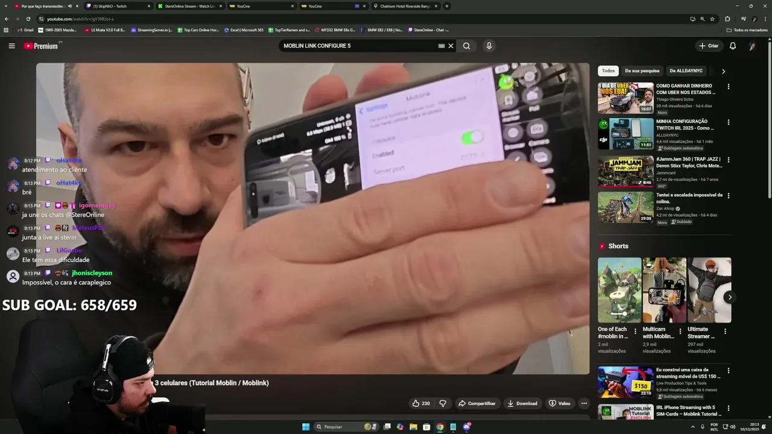Open options for MINHA CONFIGURAÇÃO TWITCH IRL 2025
The image size is (772, 434).
pyautogui.click(x=728, y=122)
